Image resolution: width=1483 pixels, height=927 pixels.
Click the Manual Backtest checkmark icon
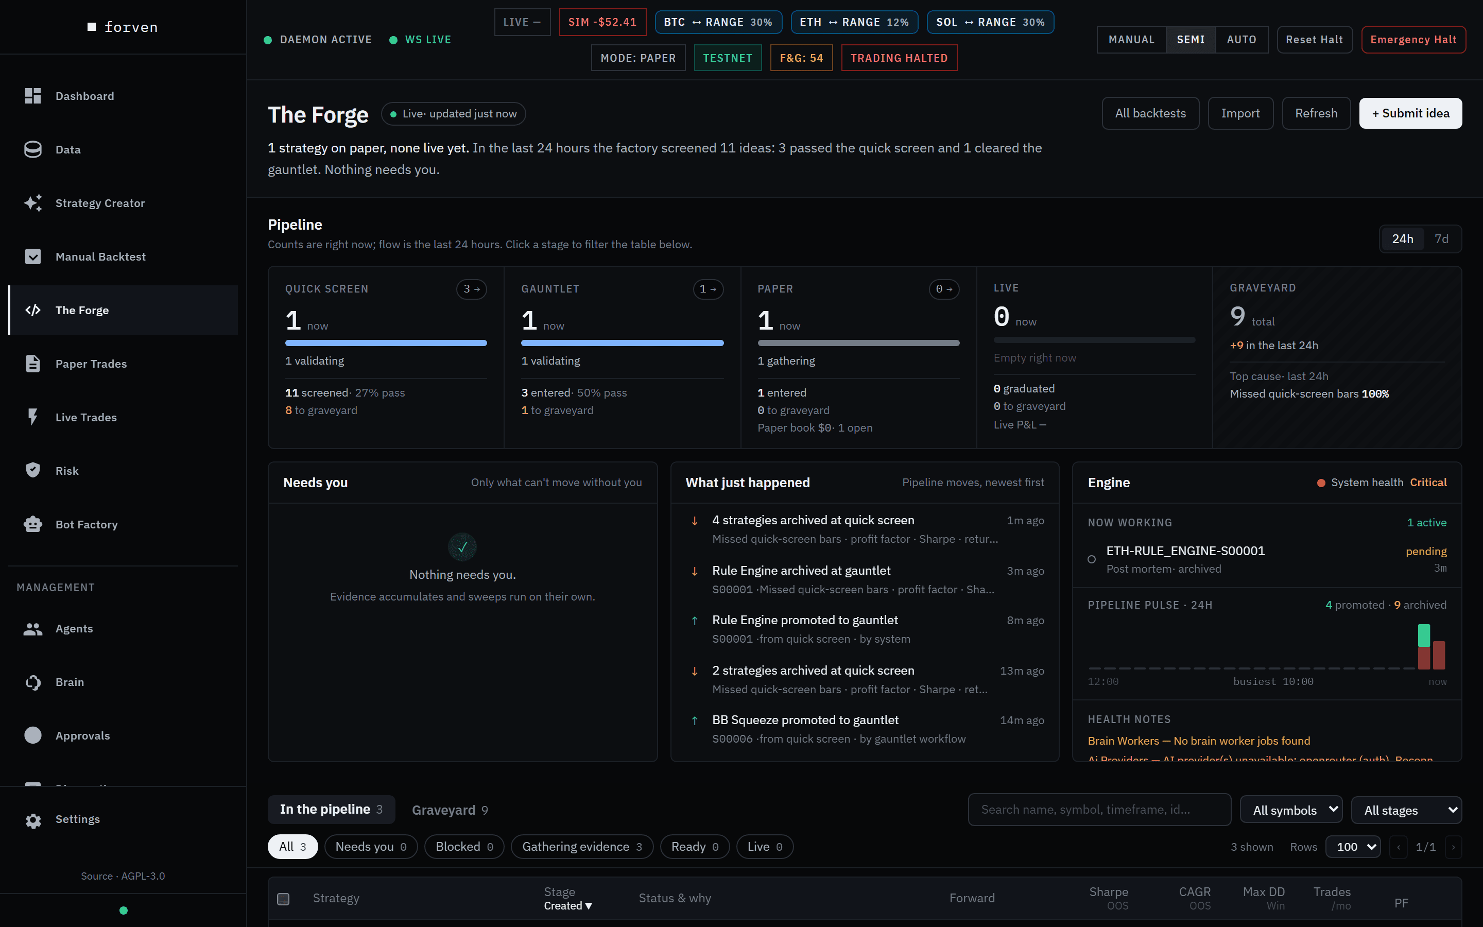tap(32, 256)
